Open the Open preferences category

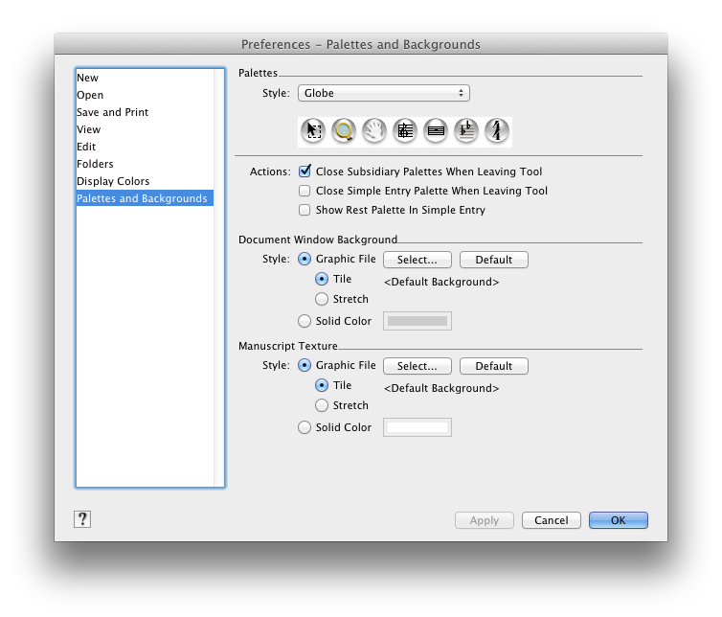[145, 95]
